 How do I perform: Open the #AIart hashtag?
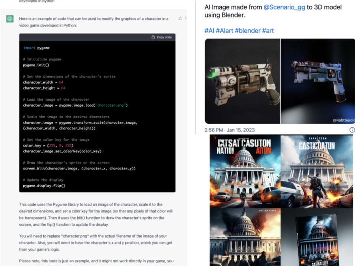point(224,30)
